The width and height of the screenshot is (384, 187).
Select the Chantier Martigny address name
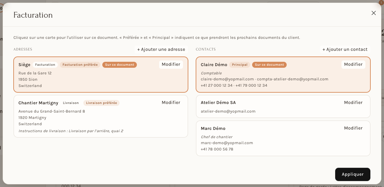tap(39, 103)
